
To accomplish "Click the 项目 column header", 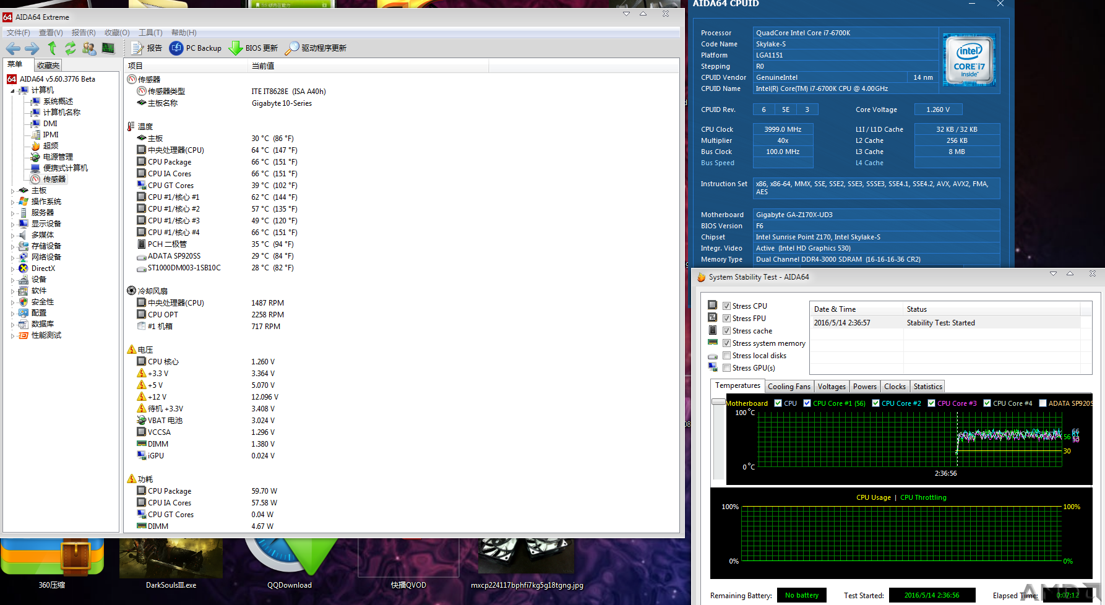I will point(186,66).
